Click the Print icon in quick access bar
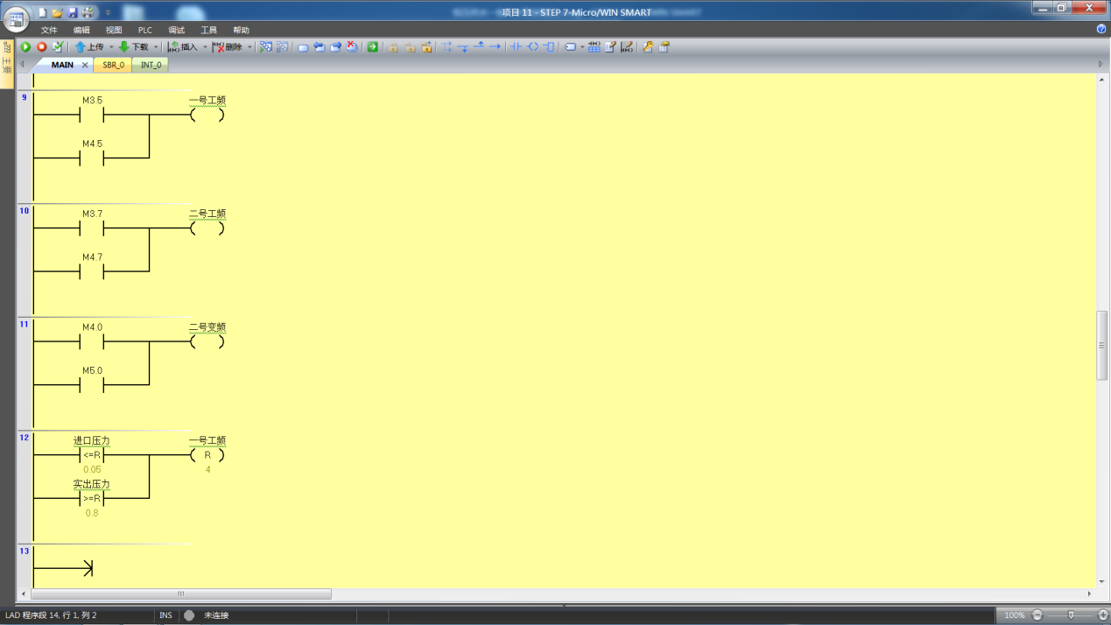 88,12
